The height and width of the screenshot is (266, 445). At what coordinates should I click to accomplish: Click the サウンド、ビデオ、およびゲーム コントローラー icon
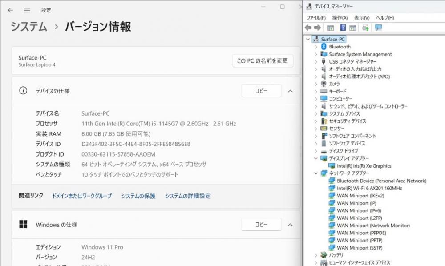(324, 106)
